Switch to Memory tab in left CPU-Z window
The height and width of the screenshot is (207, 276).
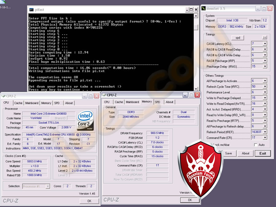46,103
